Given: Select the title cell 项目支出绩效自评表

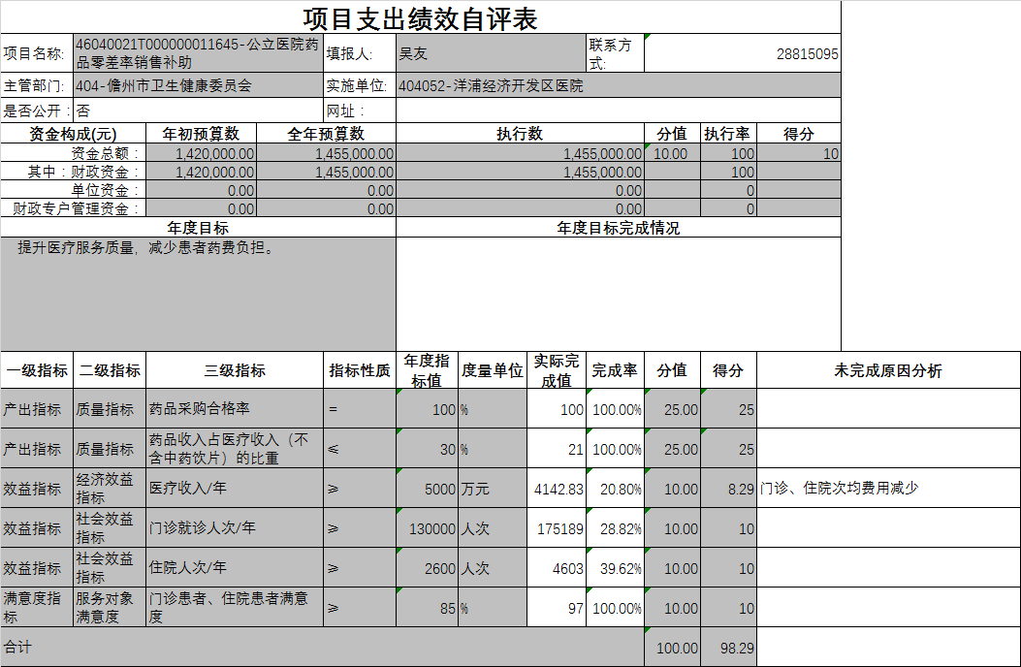Looking at the screenshot, I should [x=421, y=17].
